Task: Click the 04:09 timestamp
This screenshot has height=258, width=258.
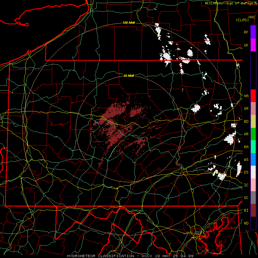Action: (x=187, y=256)
